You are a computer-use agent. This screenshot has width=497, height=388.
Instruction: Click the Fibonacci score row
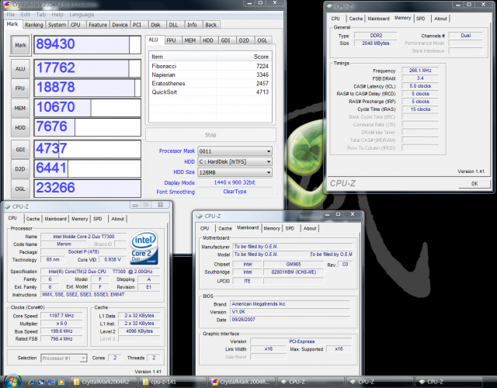(210, 66)
